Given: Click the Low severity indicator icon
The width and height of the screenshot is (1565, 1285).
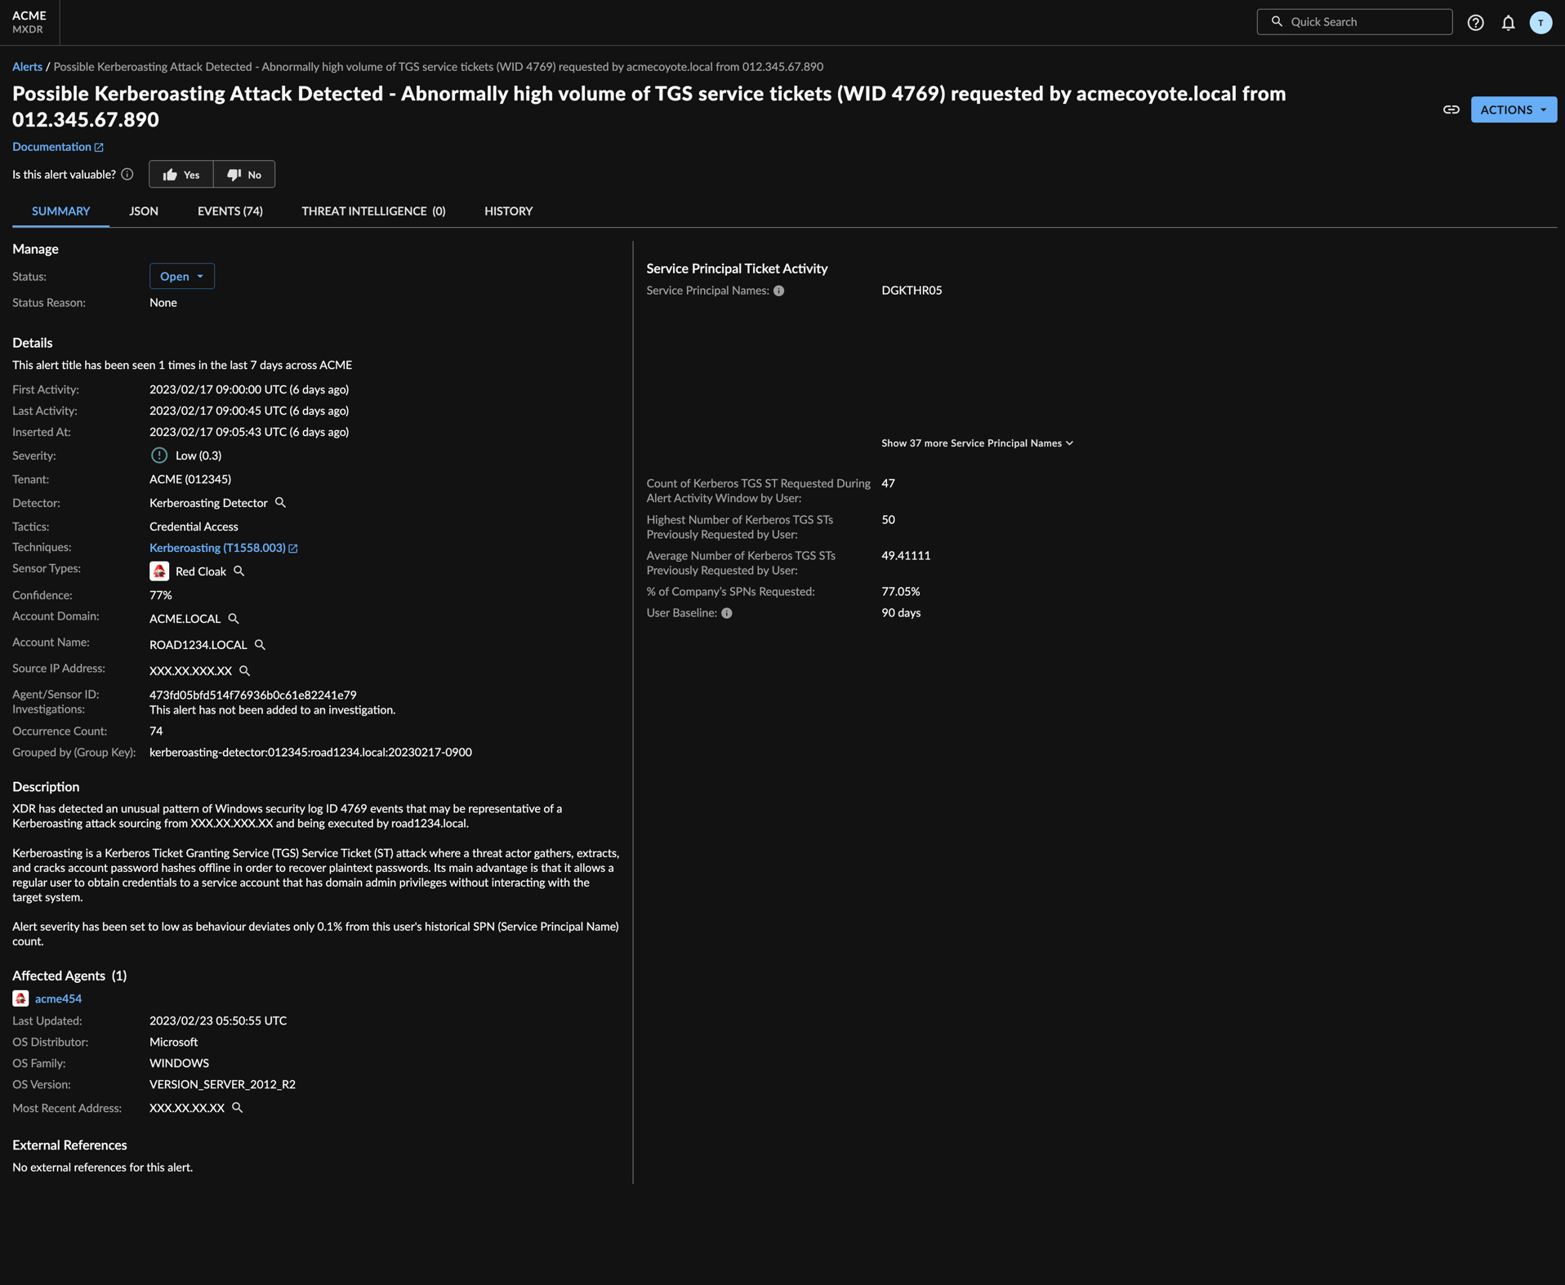Looking at the screenshot, I should [159, 456].
